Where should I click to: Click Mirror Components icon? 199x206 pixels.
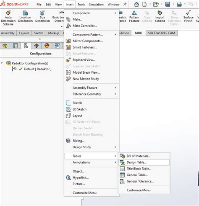coord(68,41)
